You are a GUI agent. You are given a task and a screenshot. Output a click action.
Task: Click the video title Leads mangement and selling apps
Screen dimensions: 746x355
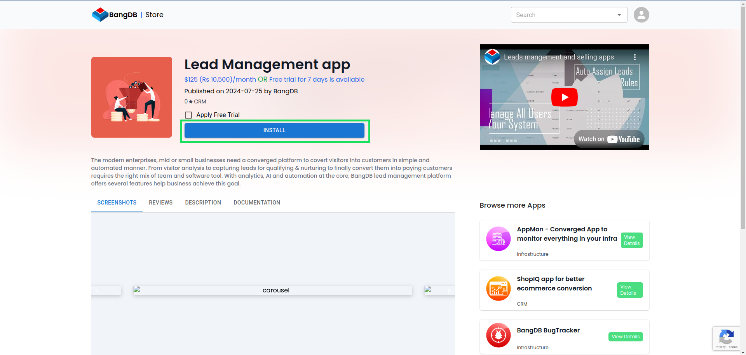point(559,57)
